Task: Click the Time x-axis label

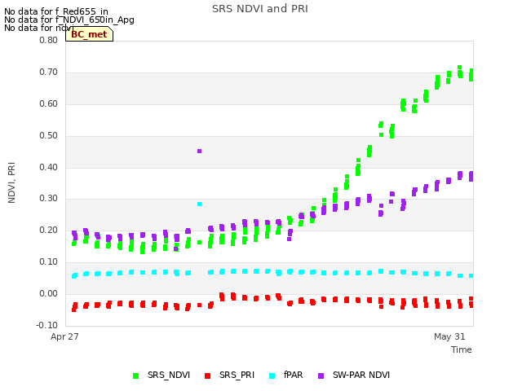Action: click(462, 349)
